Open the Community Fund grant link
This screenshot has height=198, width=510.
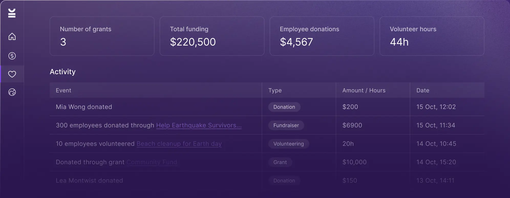152,162
